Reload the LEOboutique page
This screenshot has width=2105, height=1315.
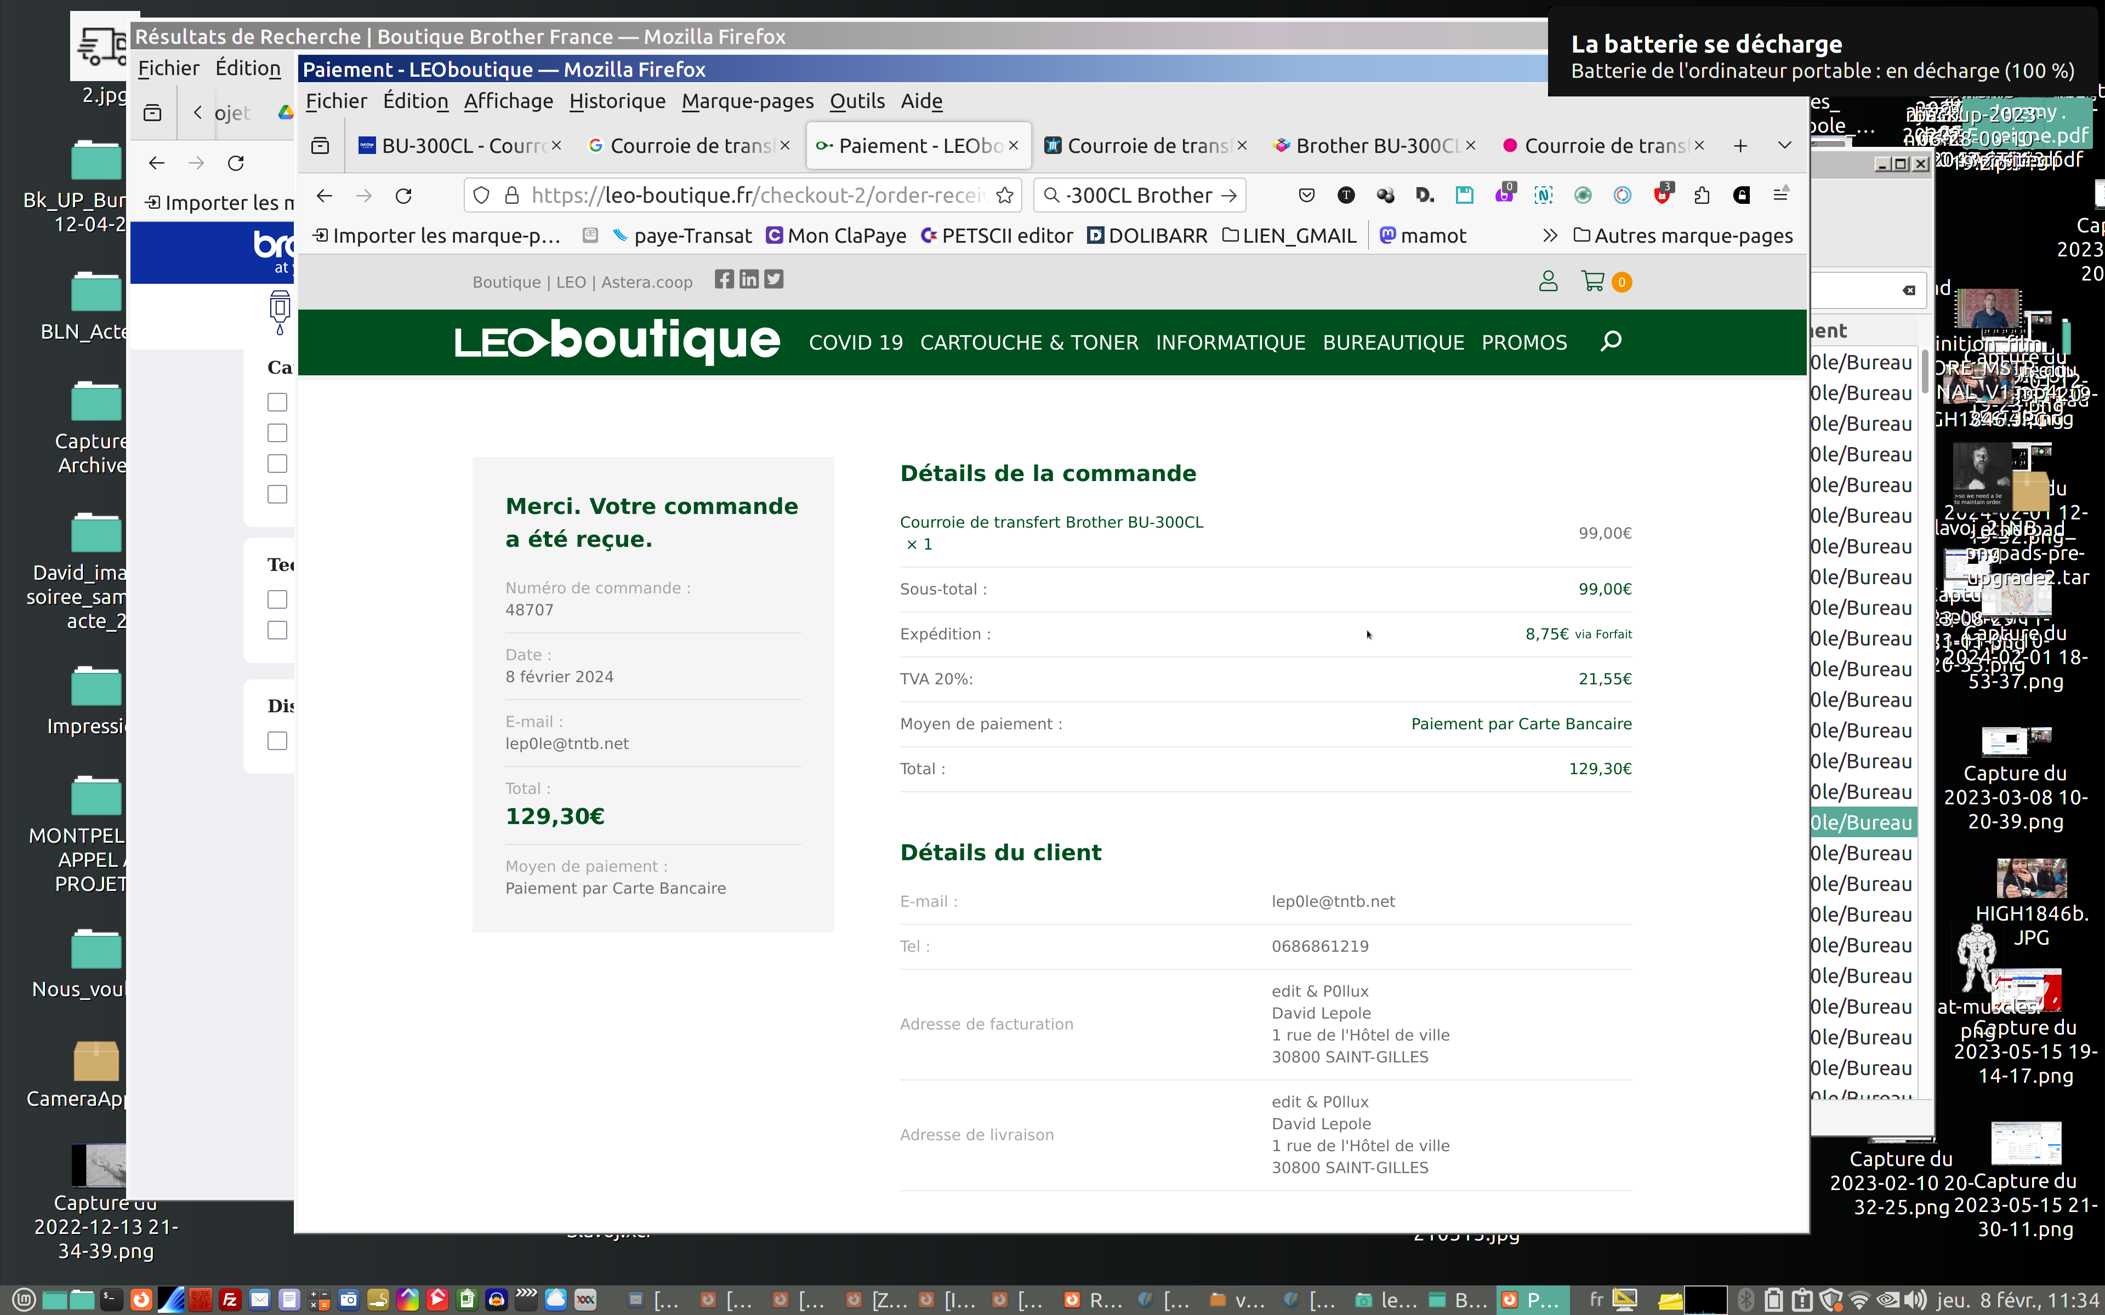[x=403, y=196]
